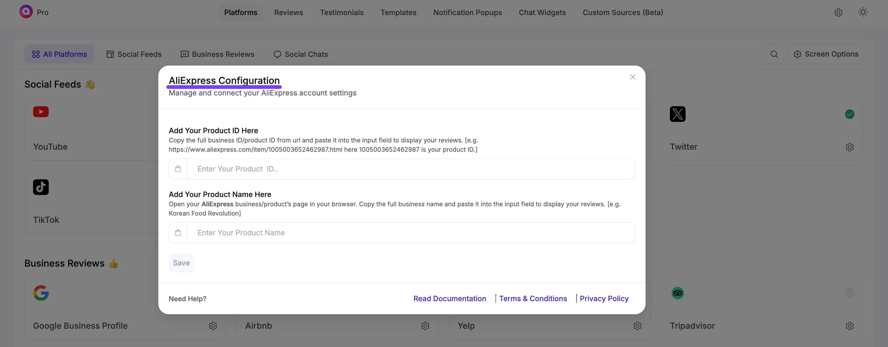Open settings via the top-right gear icon

(x=838, y=12)
